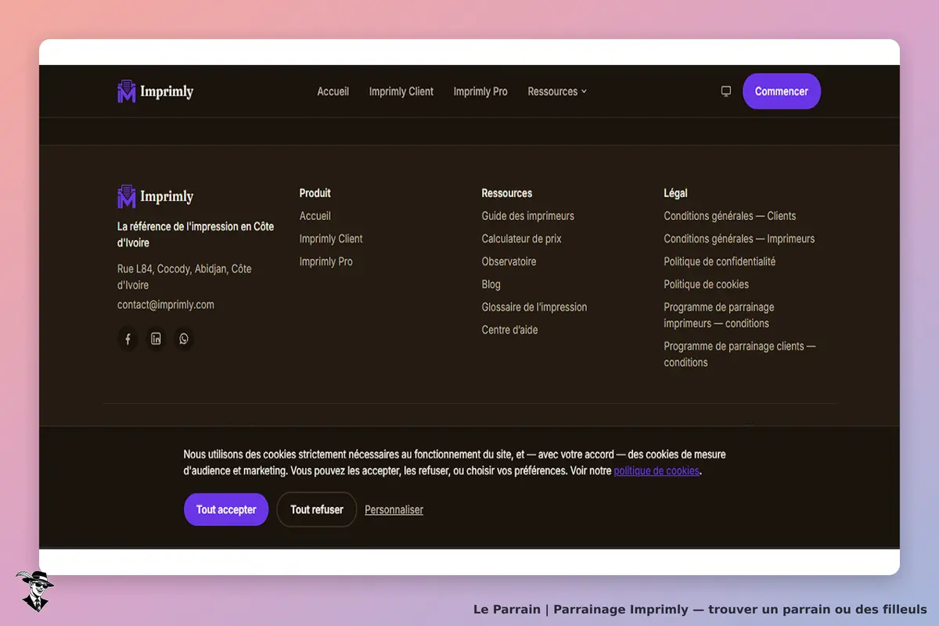Open the WhatsApp social icon

(x=184, y=339)
